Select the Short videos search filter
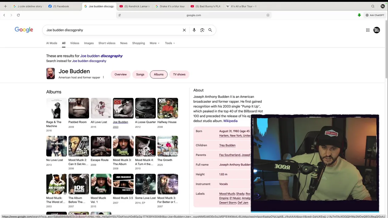Screen dimensions: 388x218 (x=107, y=43)
